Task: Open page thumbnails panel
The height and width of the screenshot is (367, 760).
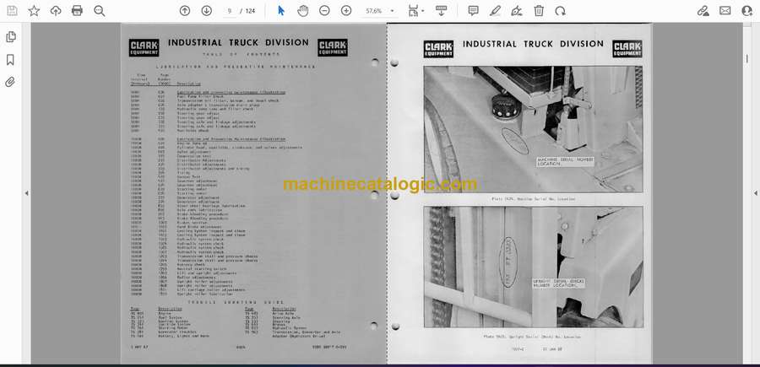Action: click(11, 37)
